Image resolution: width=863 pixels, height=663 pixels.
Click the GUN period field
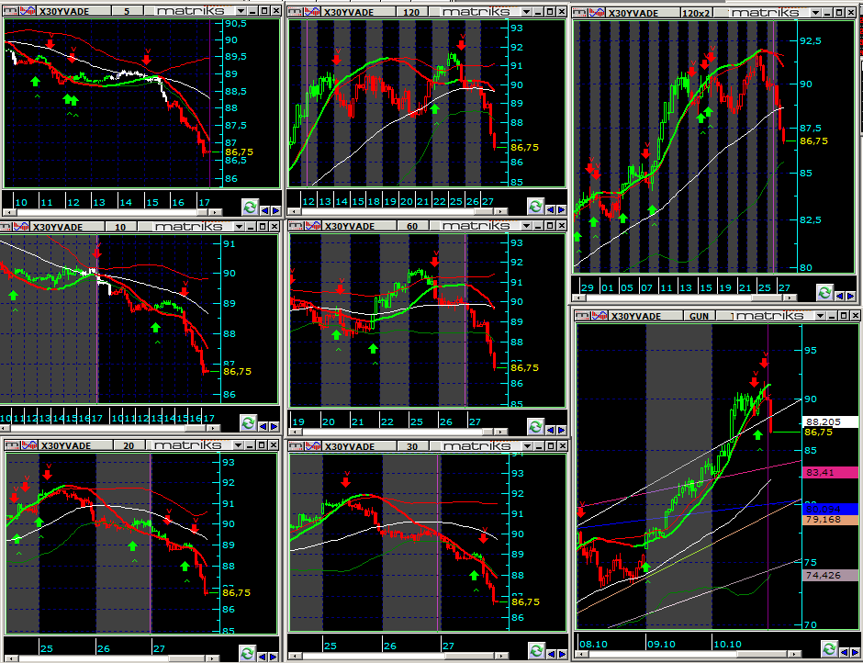click(x=700, y=315)
